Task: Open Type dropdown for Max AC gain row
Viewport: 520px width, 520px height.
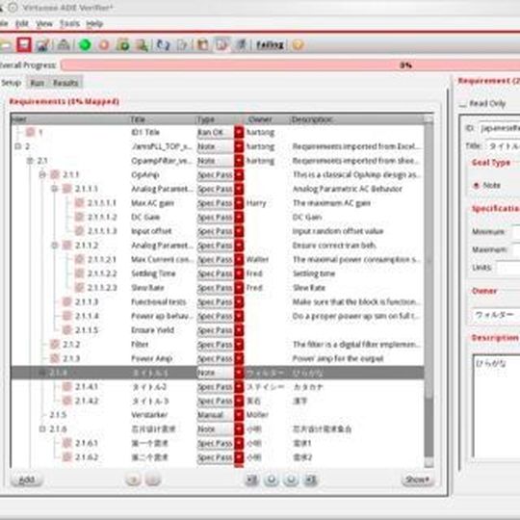Action: coord(239,203)
